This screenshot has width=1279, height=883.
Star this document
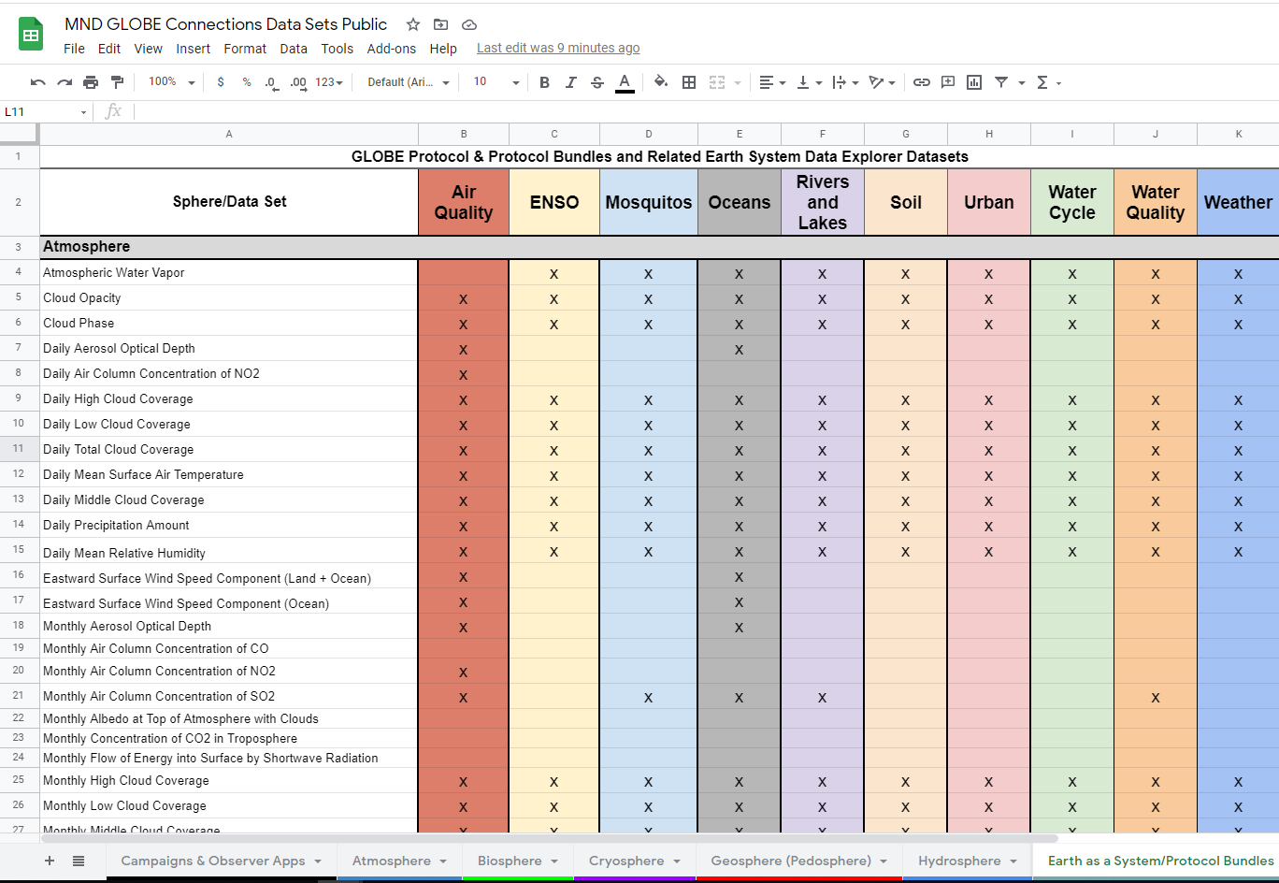click(412, 24)
